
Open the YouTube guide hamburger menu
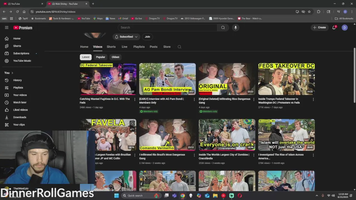[x=7, y=27]
